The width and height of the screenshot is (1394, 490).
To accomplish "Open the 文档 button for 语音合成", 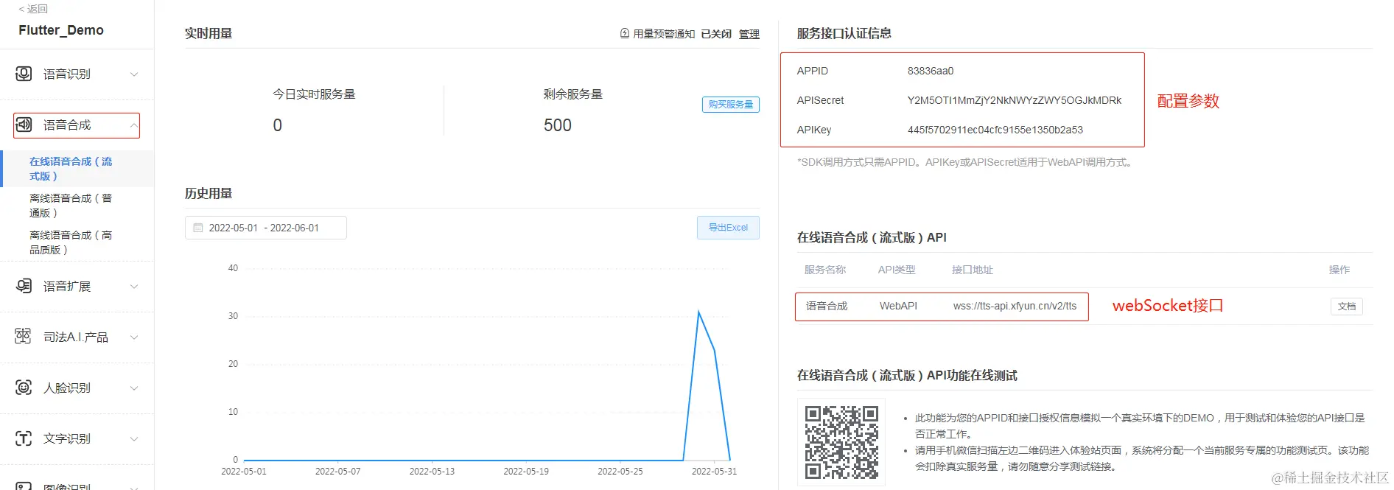I will click(1347, 307).
